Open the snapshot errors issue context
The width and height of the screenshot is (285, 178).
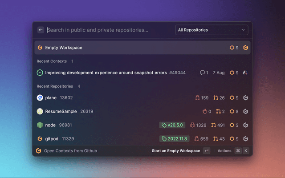[106, 73]
